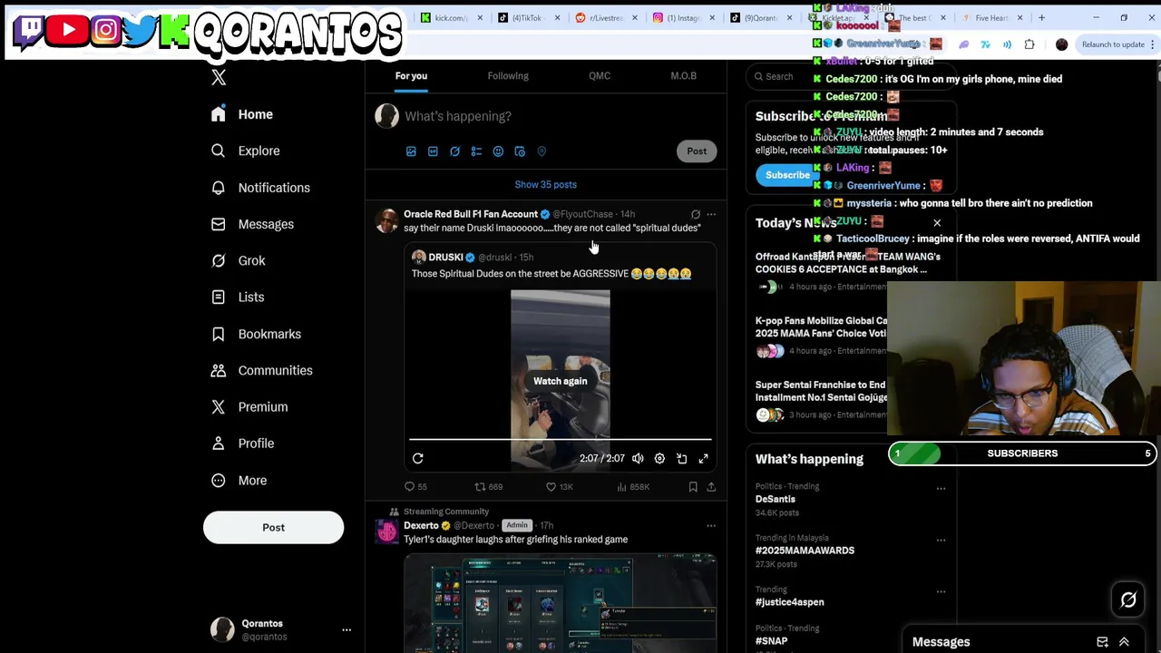Screen dimensions: 1161x653
Task: Click the X logo above the Home link
Action: pyautogui.click(x=219, y=78)
